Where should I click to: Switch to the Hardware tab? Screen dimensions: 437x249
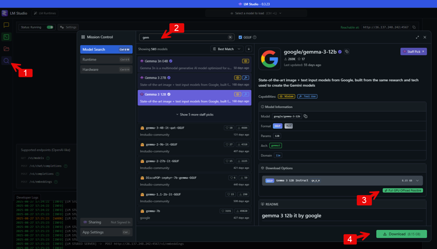coord(106,70)
